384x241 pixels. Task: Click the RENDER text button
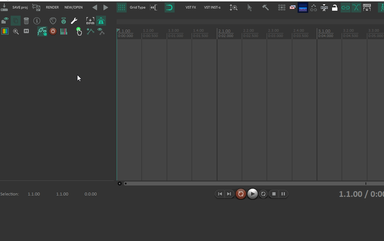(52, 7)
